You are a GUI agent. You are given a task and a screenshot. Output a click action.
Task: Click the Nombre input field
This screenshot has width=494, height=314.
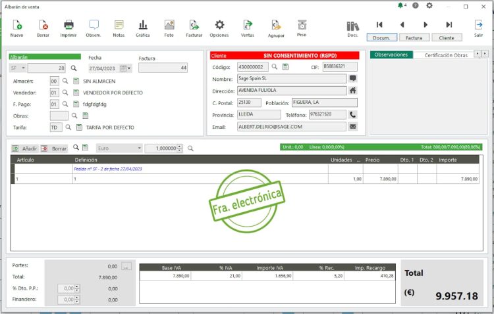[x=290, y=78]
